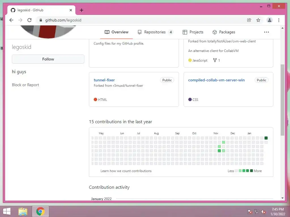Open the tunnel-fixer repository
This screenshot has width=290, height=217.
pyautogui.click(x=104, y=80)
